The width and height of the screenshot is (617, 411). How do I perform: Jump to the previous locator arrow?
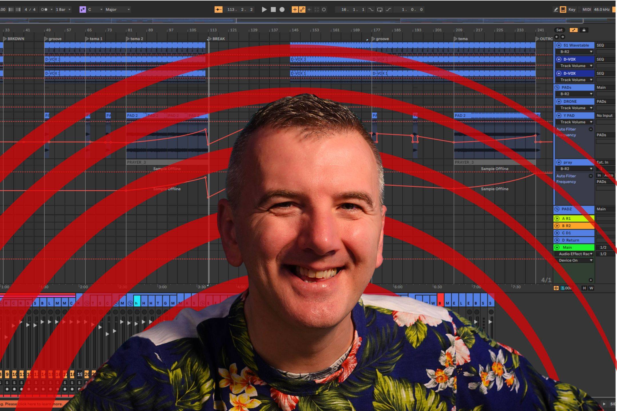(556, 37)
